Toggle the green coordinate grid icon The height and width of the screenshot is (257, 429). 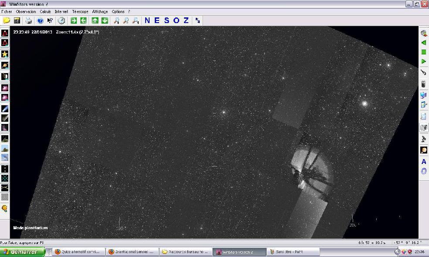click(5, 178)
